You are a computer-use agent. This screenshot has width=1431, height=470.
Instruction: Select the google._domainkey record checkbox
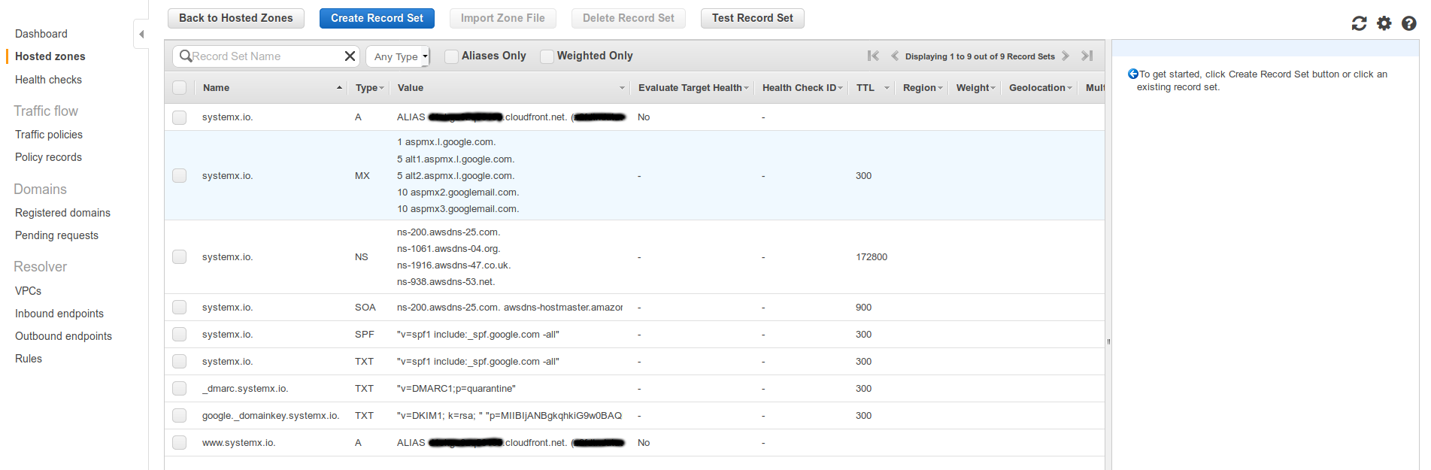[179, 415]
